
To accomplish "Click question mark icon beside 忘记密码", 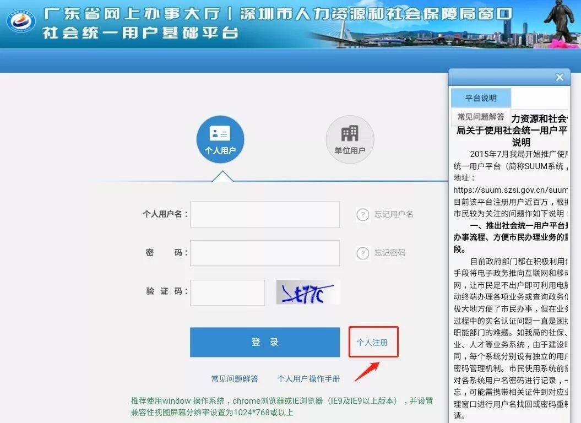I will (362, 253).
